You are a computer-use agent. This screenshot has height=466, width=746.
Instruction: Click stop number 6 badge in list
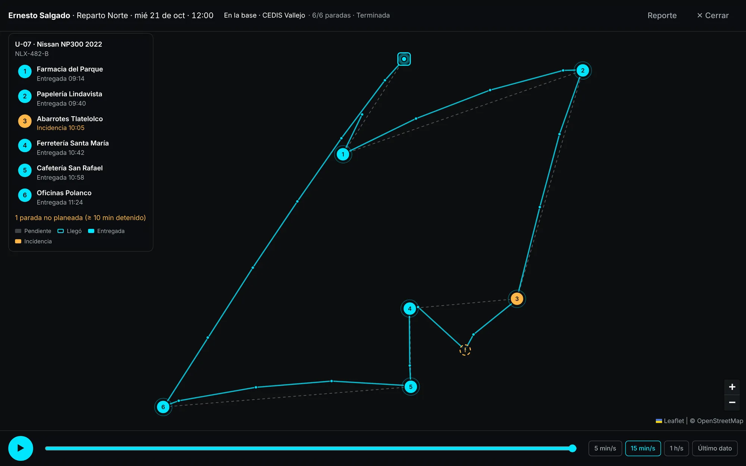pyautogui.click(x=25, y=195)
